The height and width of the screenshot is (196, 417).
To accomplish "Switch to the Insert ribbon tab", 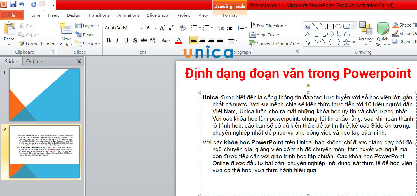I will click(x=53, y=15).
